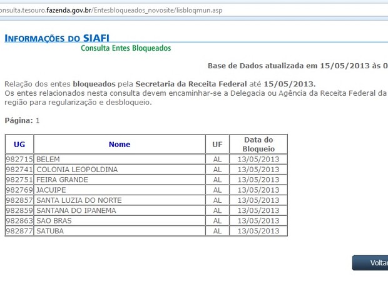Select UG code 982859
Viewport: 388px width, 291px height.
(19, 210)
